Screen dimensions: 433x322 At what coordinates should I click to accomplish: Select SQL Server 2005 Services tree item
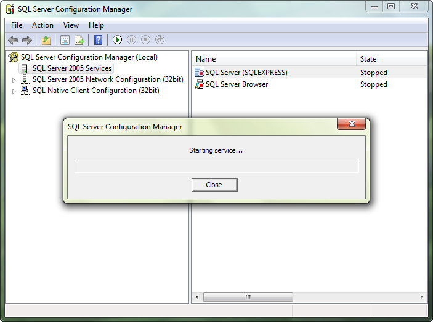72,68
